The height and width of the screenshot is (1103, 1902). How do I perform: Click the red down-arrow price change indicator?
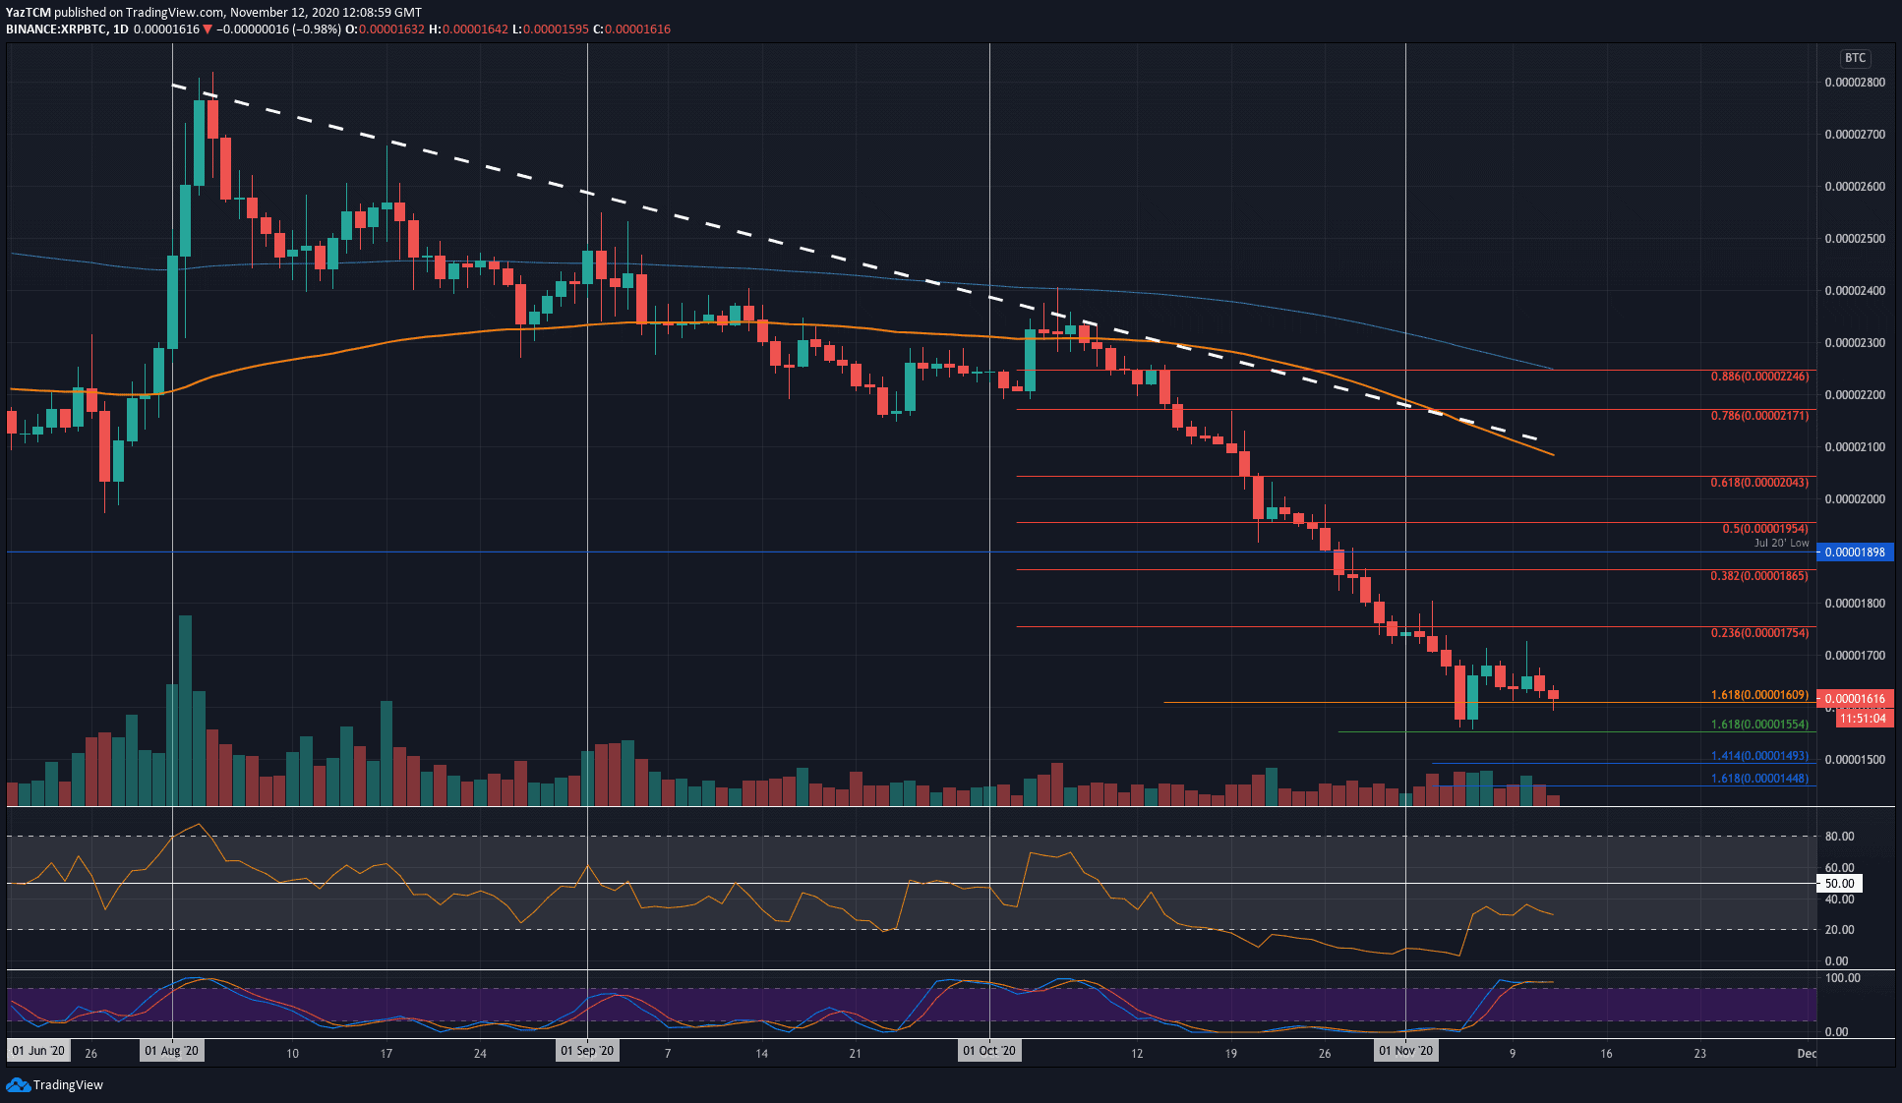point(208,29)
